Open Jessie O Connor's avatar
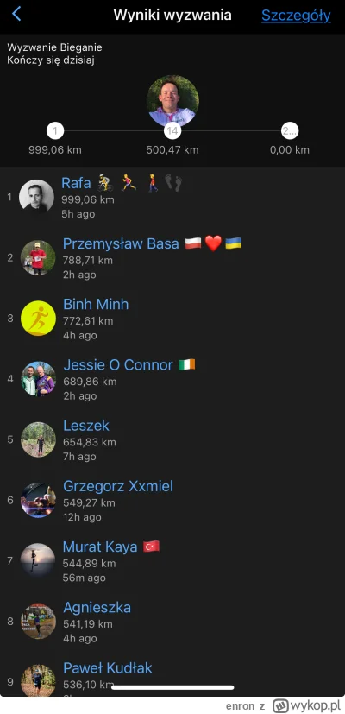This screenshot has width=345, height=714. 38,378
